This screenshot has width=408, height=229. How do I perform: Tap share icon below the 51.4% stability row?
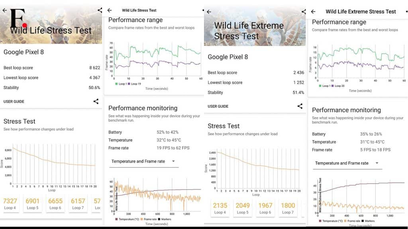click(300, 106)
